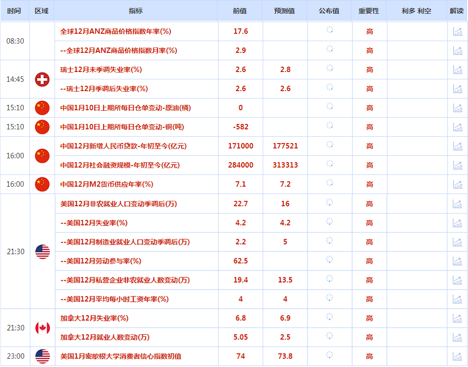Open chart icon for 中国12月新增人民币贷款
This screenshot has width=468, height=367.
[x=458, y=146]
